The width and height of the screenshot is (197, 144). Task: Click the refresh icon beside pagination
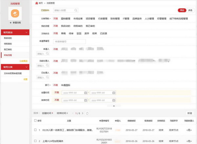click(x=87, y=113)
